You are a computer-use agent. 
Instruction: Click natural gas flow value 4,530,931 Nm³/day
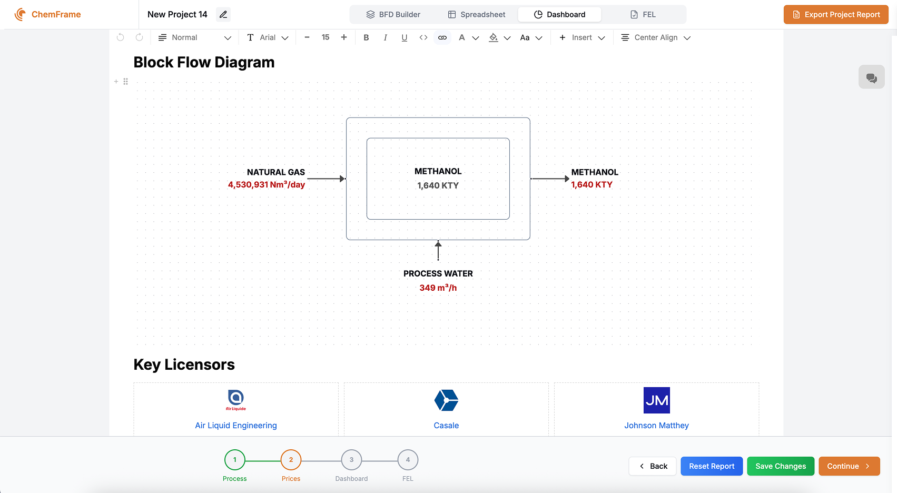pos(267,184)
